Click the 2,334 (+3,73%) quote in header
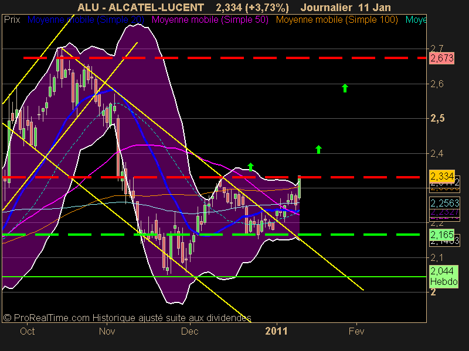Screen dimensions: 469x351 pos(253,8)
